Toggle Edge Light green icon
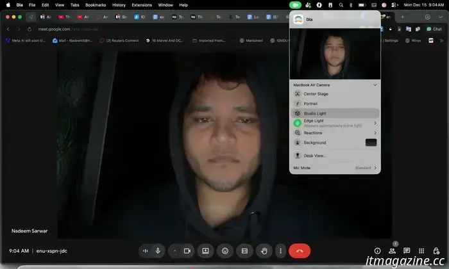The height and width of the screenshot is (269, 449). [298, 123]
